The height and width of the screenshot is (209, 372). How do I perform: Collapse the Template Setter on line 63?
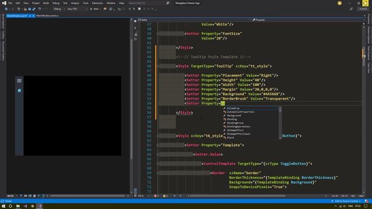[158, 145]
